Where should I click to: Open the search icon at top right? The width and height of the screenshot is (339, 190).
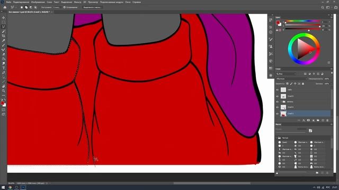323,7
